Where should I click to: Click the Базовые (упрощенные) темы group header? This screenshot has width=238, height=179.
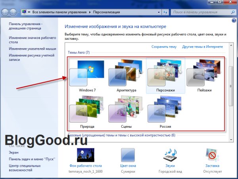click(x=121, y=135)
